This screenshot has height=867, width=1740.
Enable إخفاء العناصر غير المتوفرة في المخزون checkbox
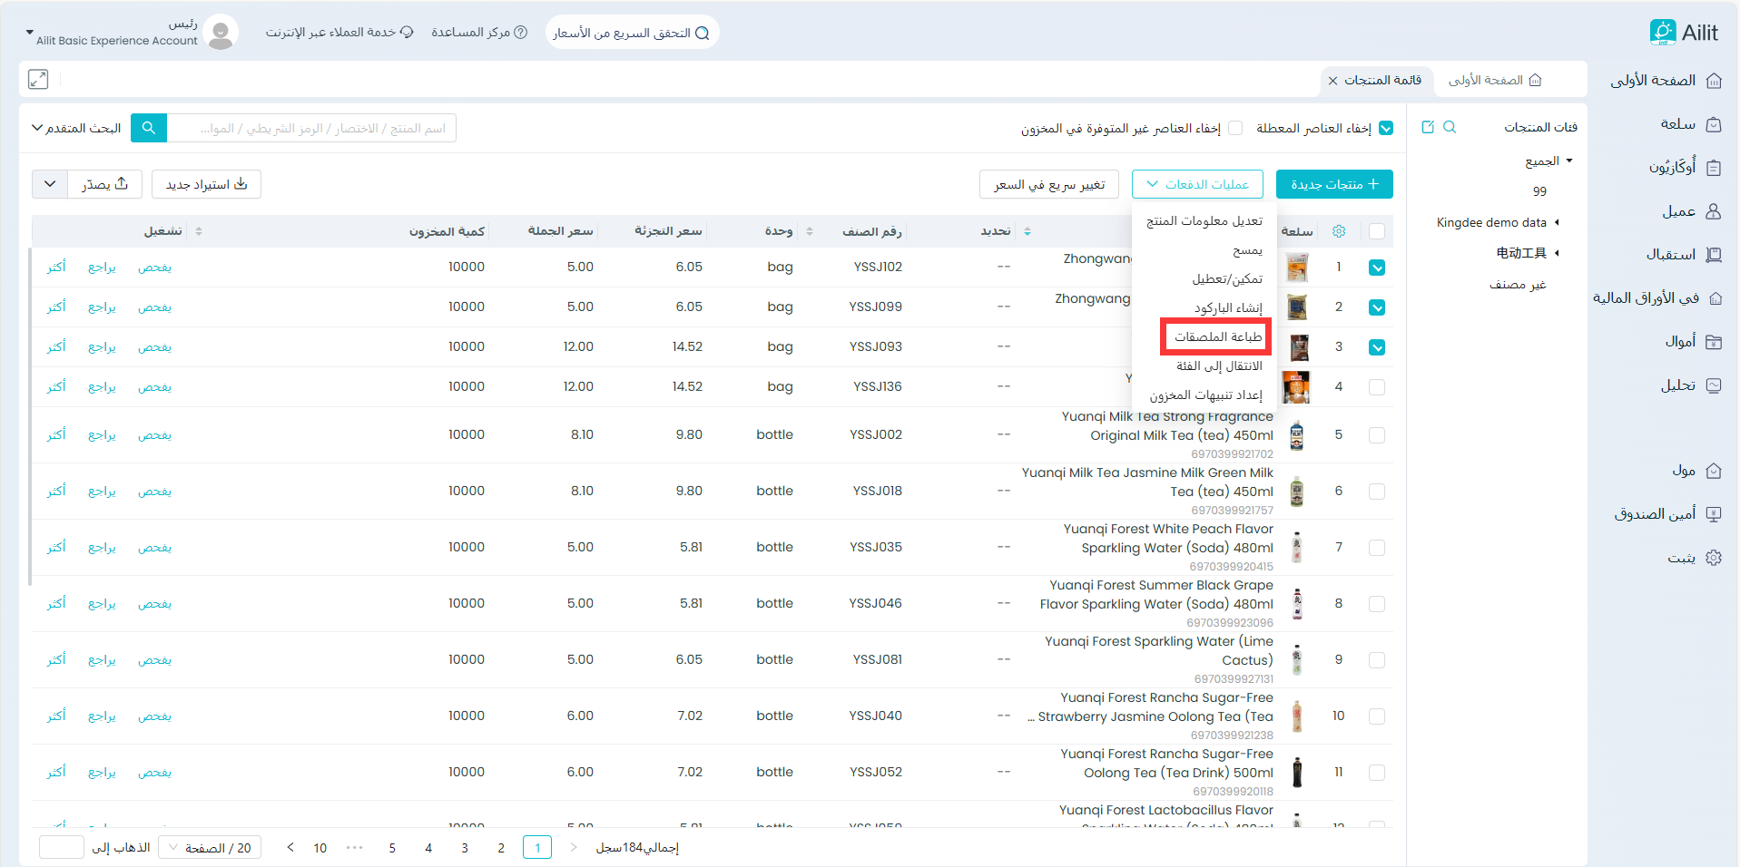1235,128
